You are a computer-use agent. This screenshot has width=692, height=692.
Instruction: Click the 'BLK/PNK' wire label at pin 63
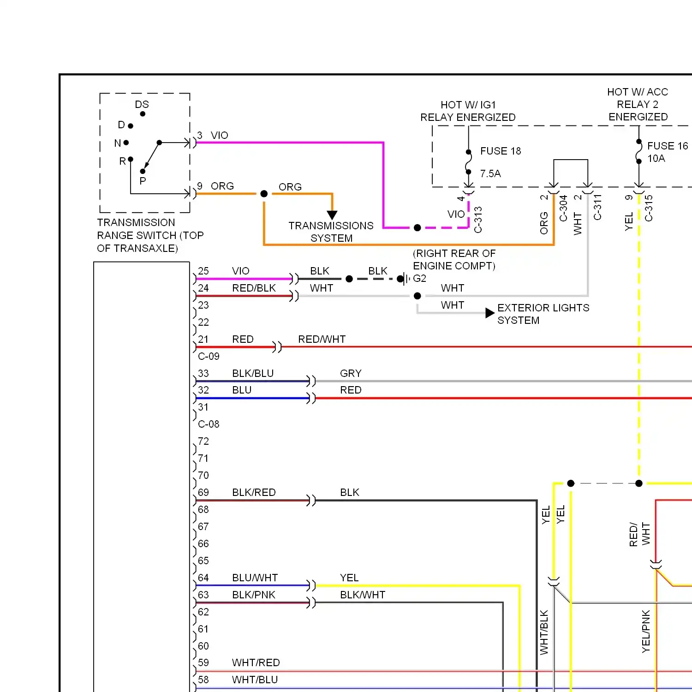[254, 595]
